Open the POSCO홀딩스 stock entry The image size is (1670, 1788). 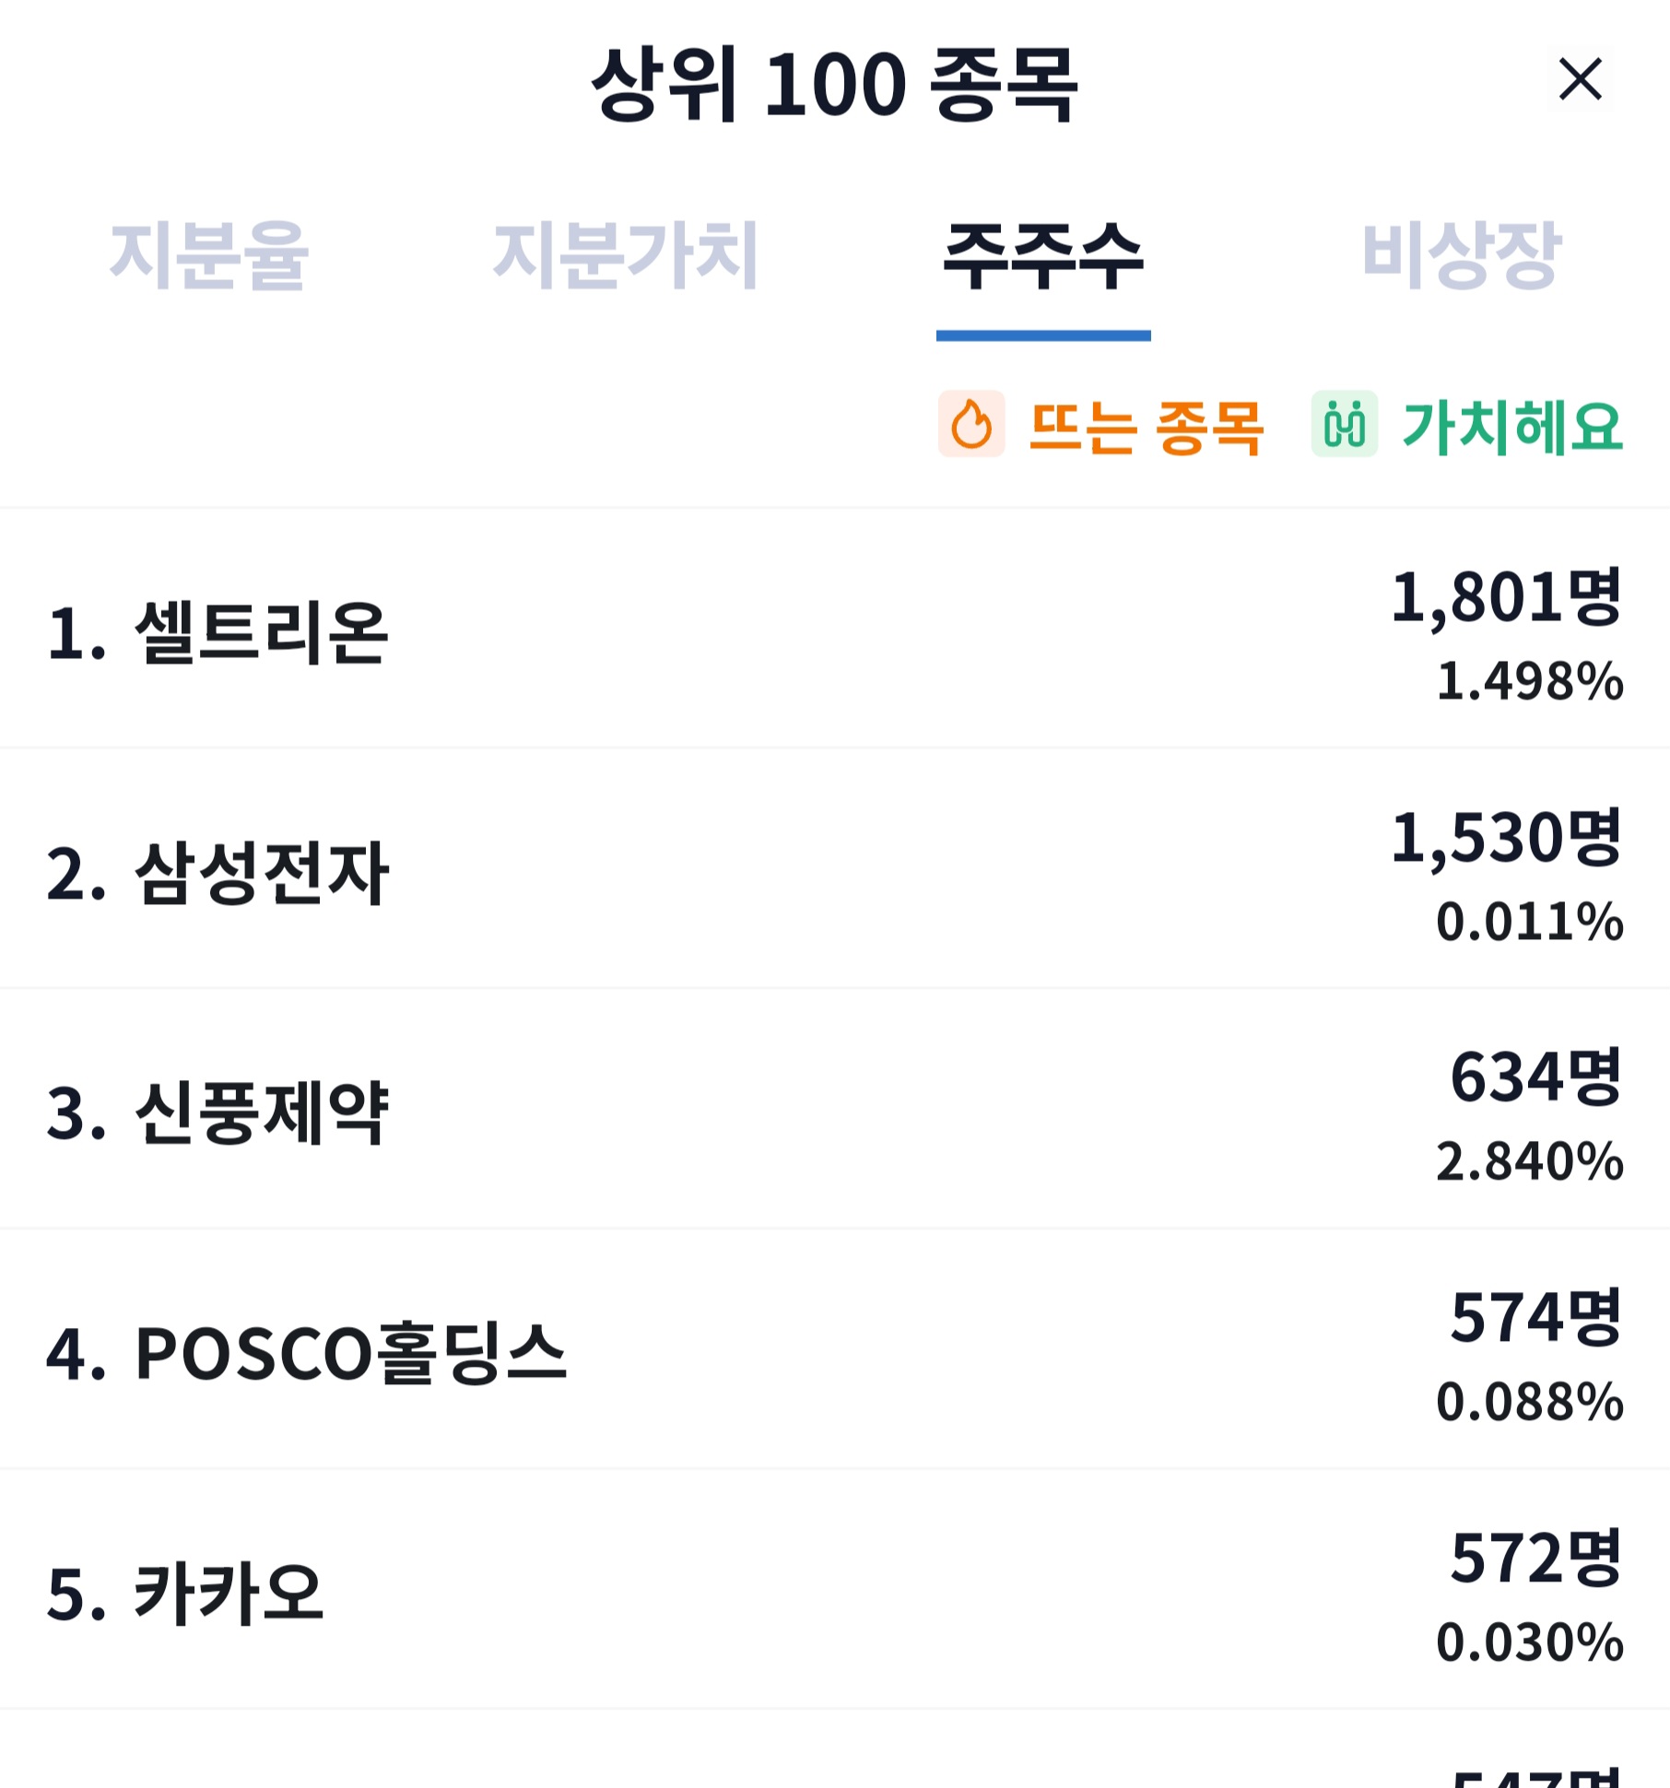[835, 1350]
